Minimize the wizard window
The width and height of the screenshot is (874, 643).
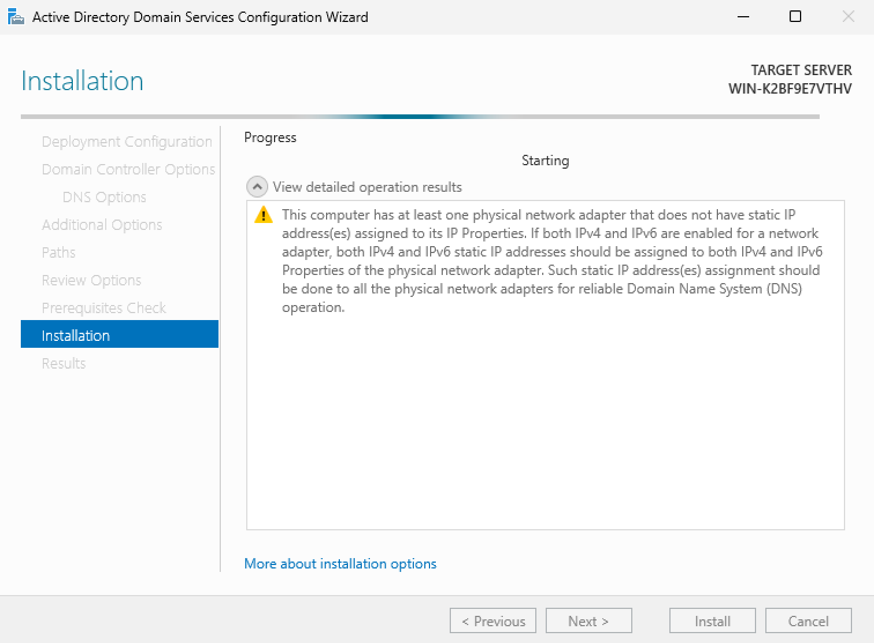pyautogui.click(x=743, y=17)
